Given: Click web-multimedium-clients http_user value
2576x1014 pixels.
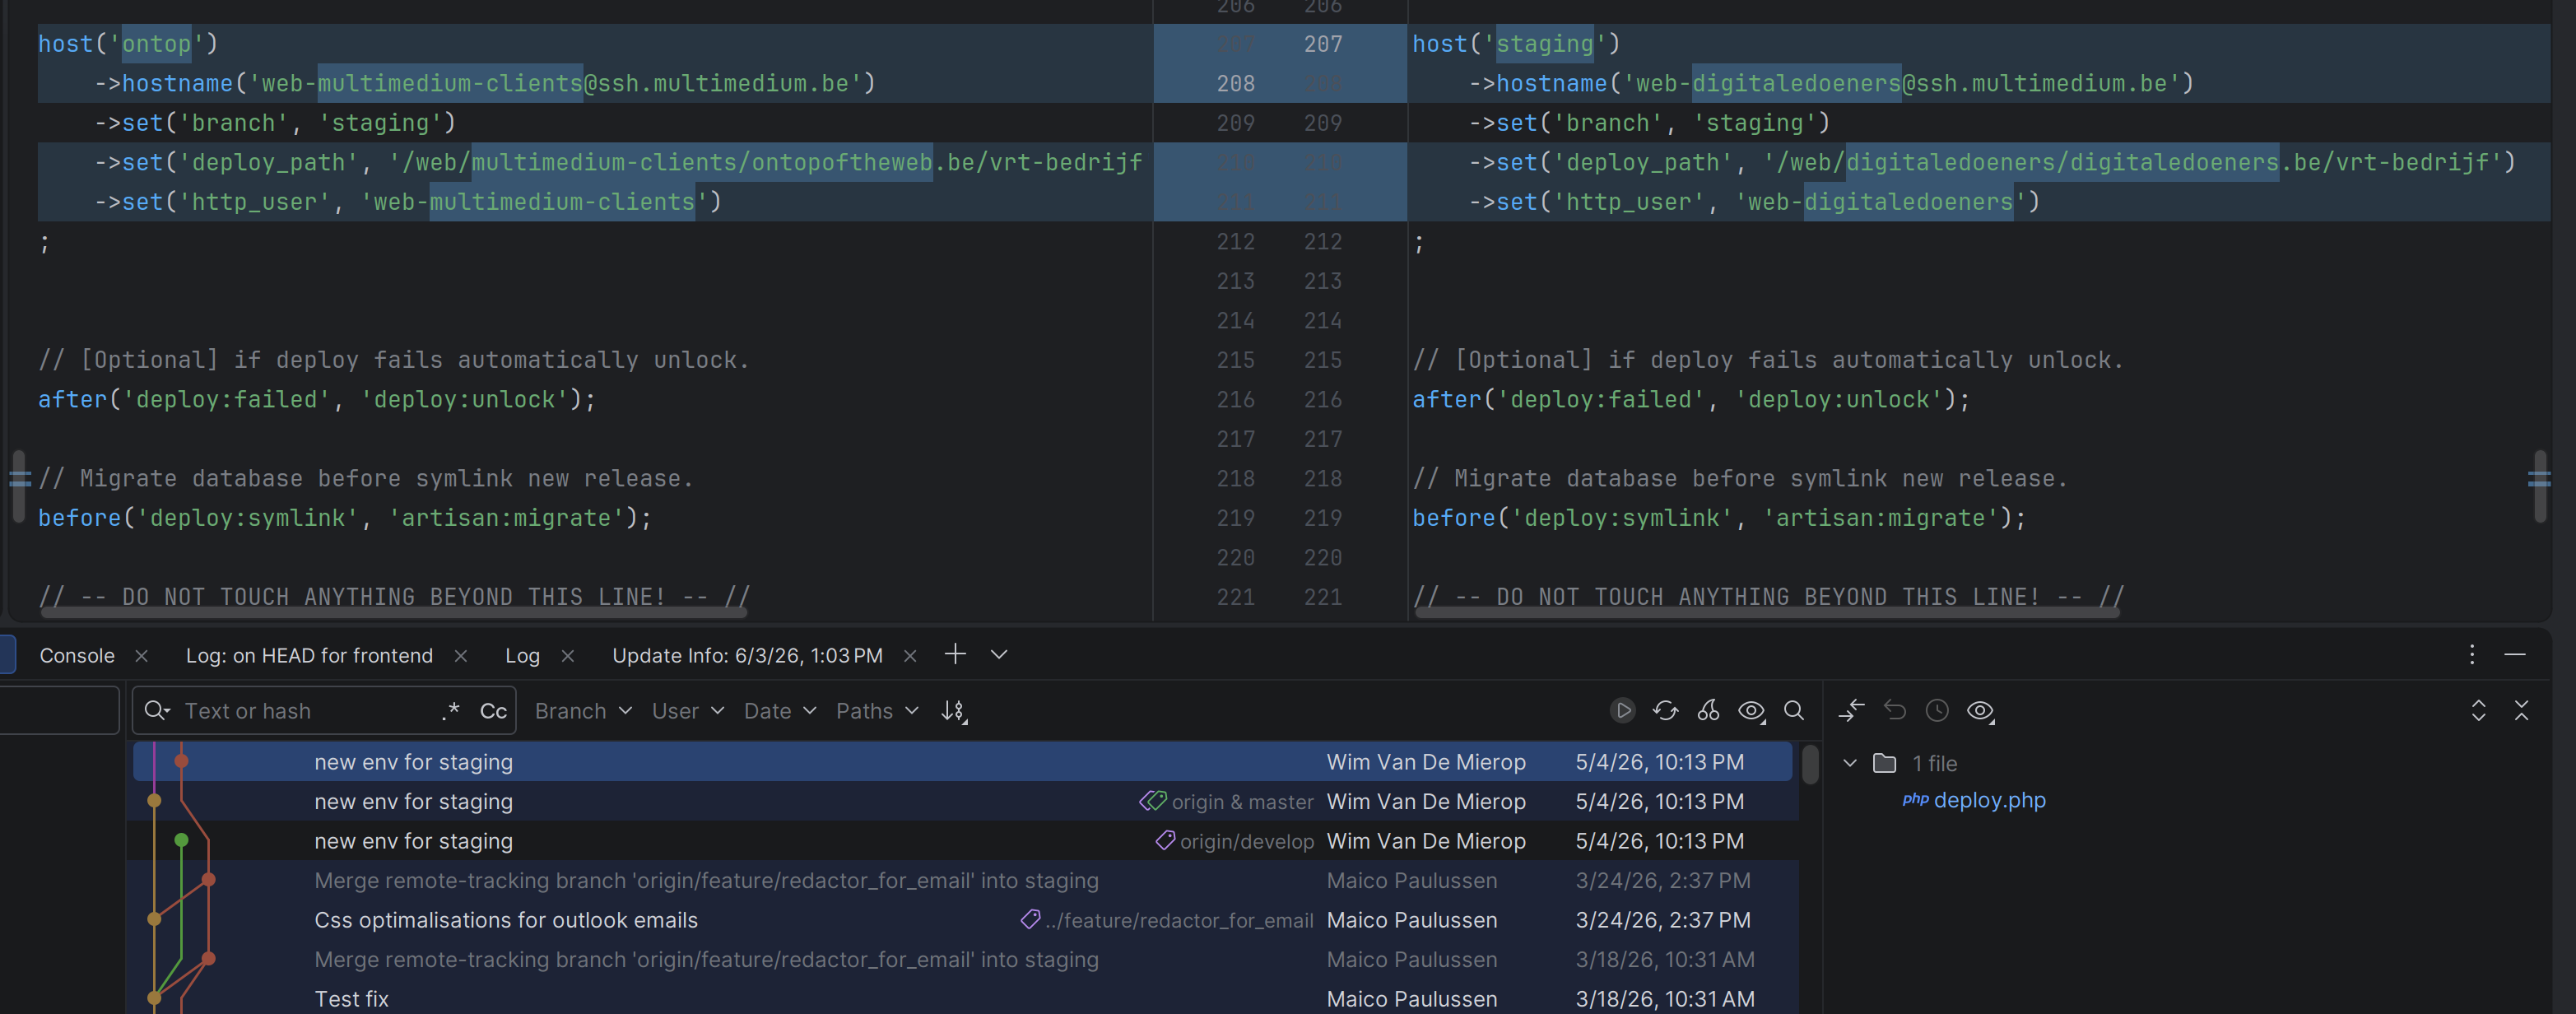Looking at the screenshot, I should pos(540,202).
